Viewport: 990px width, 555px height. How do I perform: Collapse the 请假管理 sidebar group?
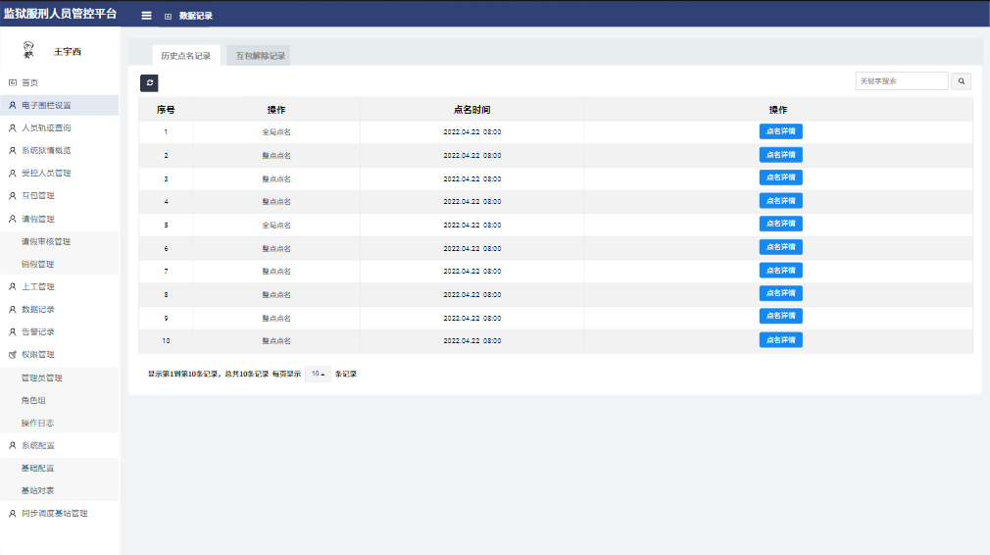click(39, 219)
